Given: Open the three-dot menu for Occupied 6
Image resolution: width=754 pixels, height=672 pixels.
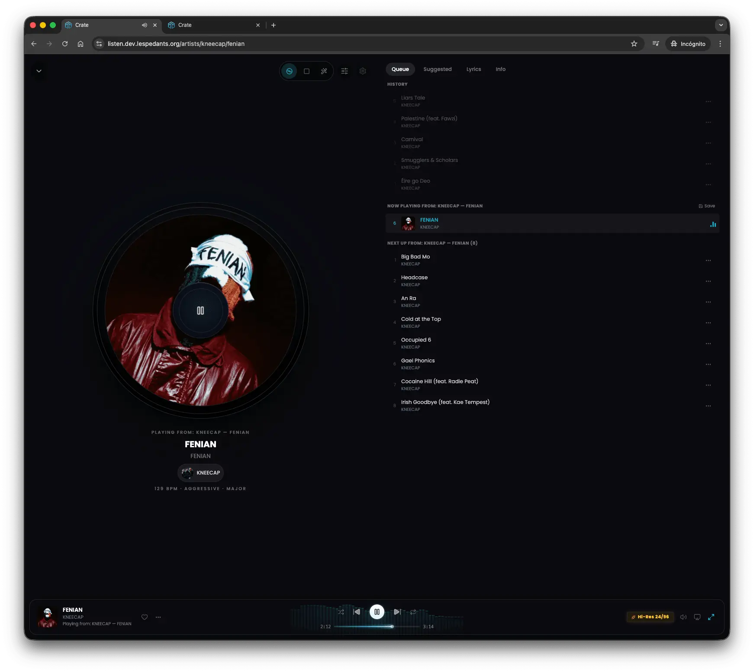Looking at the screenshot, I should [708, 343].
